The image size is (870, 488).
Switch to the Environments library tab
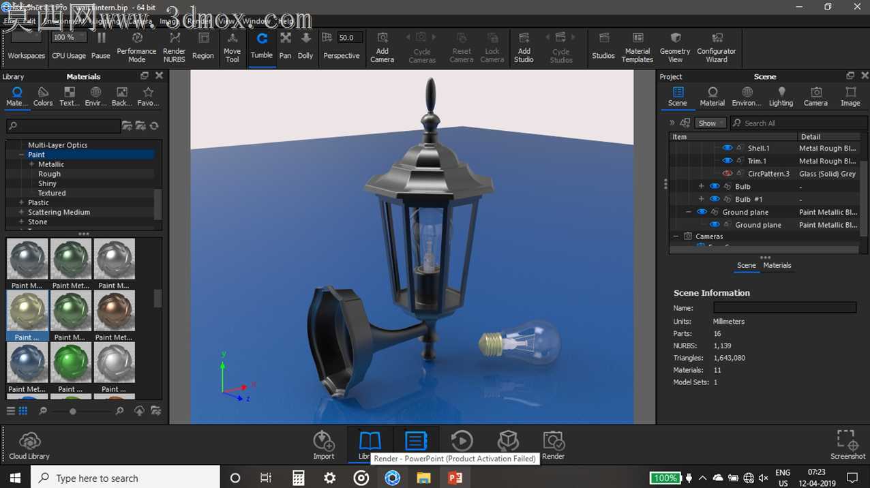point(95,97)
